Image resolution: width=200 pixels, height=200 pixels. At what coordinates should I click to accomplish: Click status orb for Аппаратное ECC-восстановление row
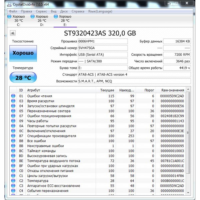point(13,185)
